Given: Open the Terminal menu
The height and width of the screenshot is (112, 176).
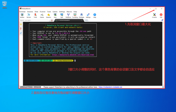Looking at the screenshot, I should pyautogui.click(x=22, y=12).
